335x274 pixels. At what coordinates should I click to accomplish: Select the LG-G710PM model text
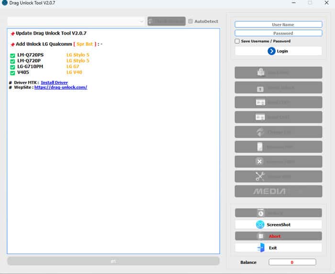(x=30, y=67)
